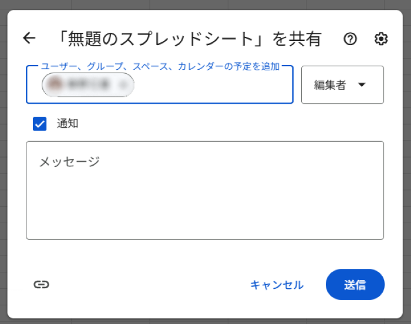Click the avatar in the recipient chip
Screen dimensions: 411x324
coord(55,85)
